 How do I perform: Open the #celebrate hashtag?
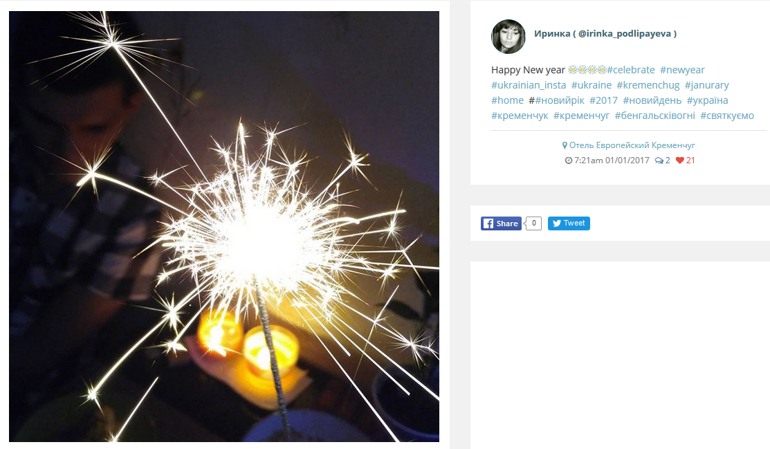click(x=630, y=70)
